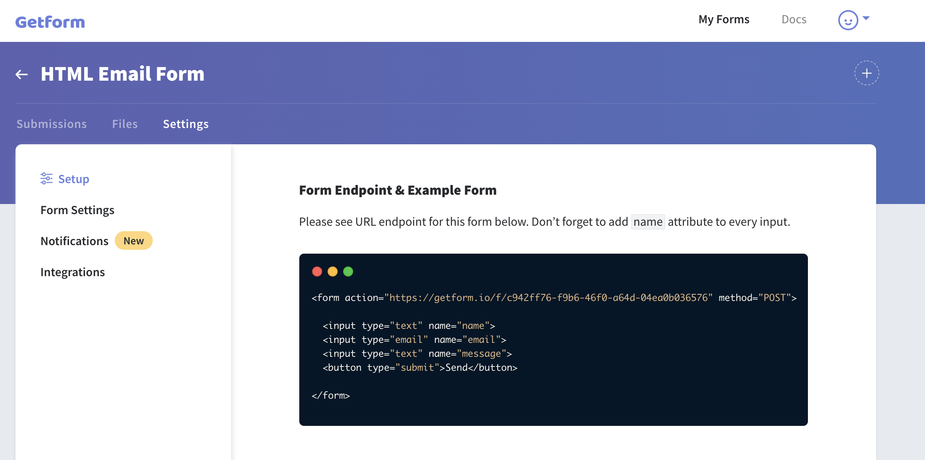Expand the Notifications section

tap(75, 240)
